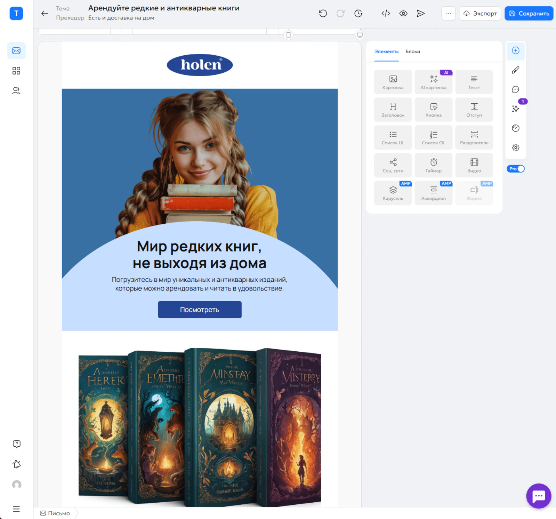
Task: Redo the last undone change
Action: click(x=340, y=14)
